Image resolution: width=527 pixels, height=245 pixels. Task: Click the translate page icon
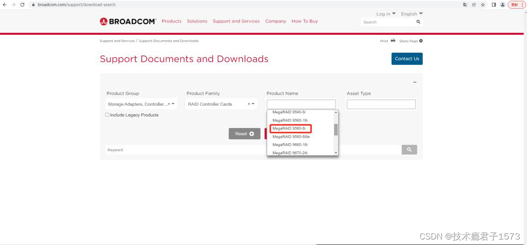pos(465,5)
